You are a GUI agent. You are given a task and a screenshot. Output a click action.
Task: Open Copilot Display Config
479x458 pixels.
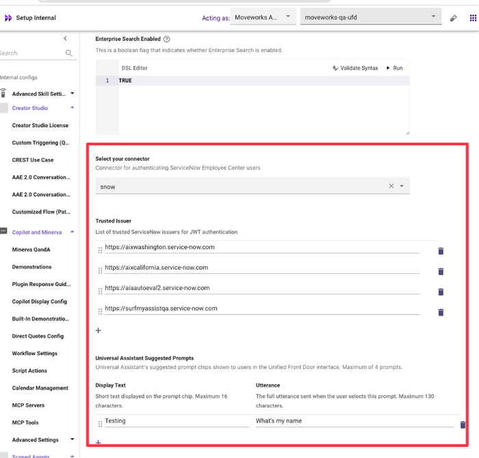40,301
